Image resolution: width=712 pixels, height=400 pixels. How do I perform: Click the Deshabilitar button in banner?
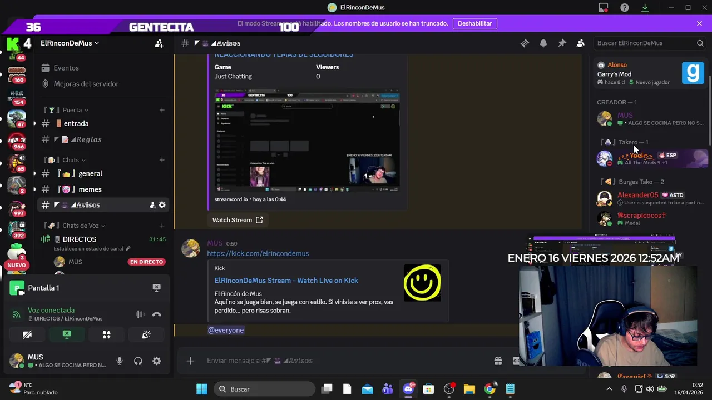tap(475, 23)
